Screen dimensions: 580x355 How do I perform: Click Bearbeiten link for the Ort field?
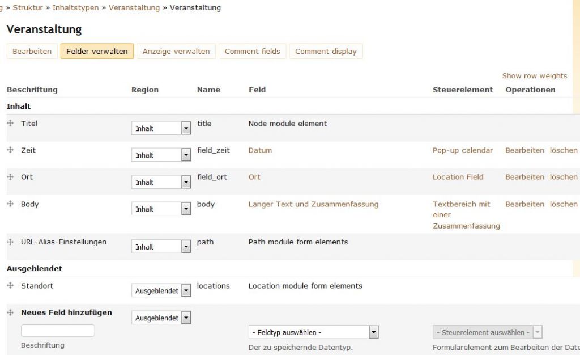tap(524, 177)
